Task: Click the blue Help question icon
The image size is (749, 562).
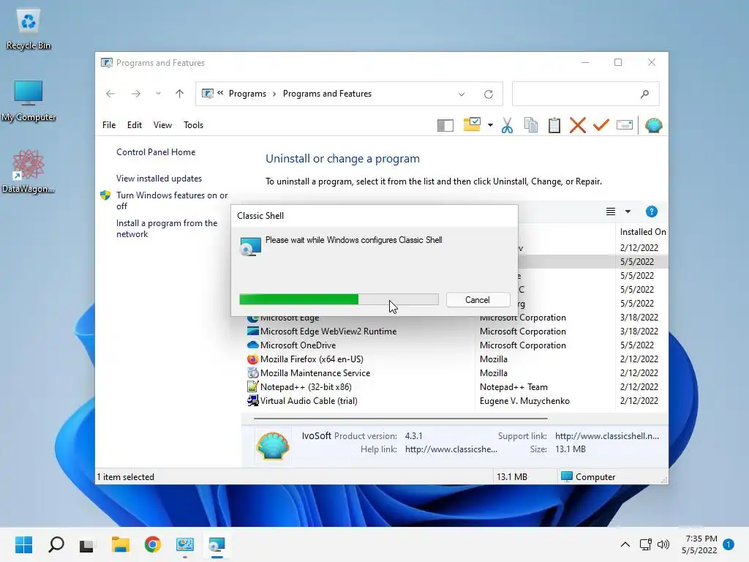Action: [651, 211]
